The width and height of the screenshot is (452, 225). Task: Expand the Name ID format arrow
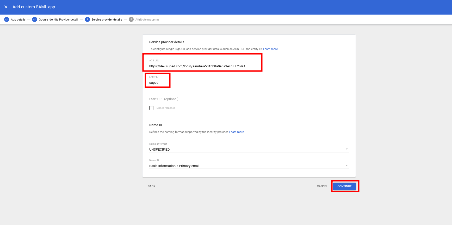(346, 149)
